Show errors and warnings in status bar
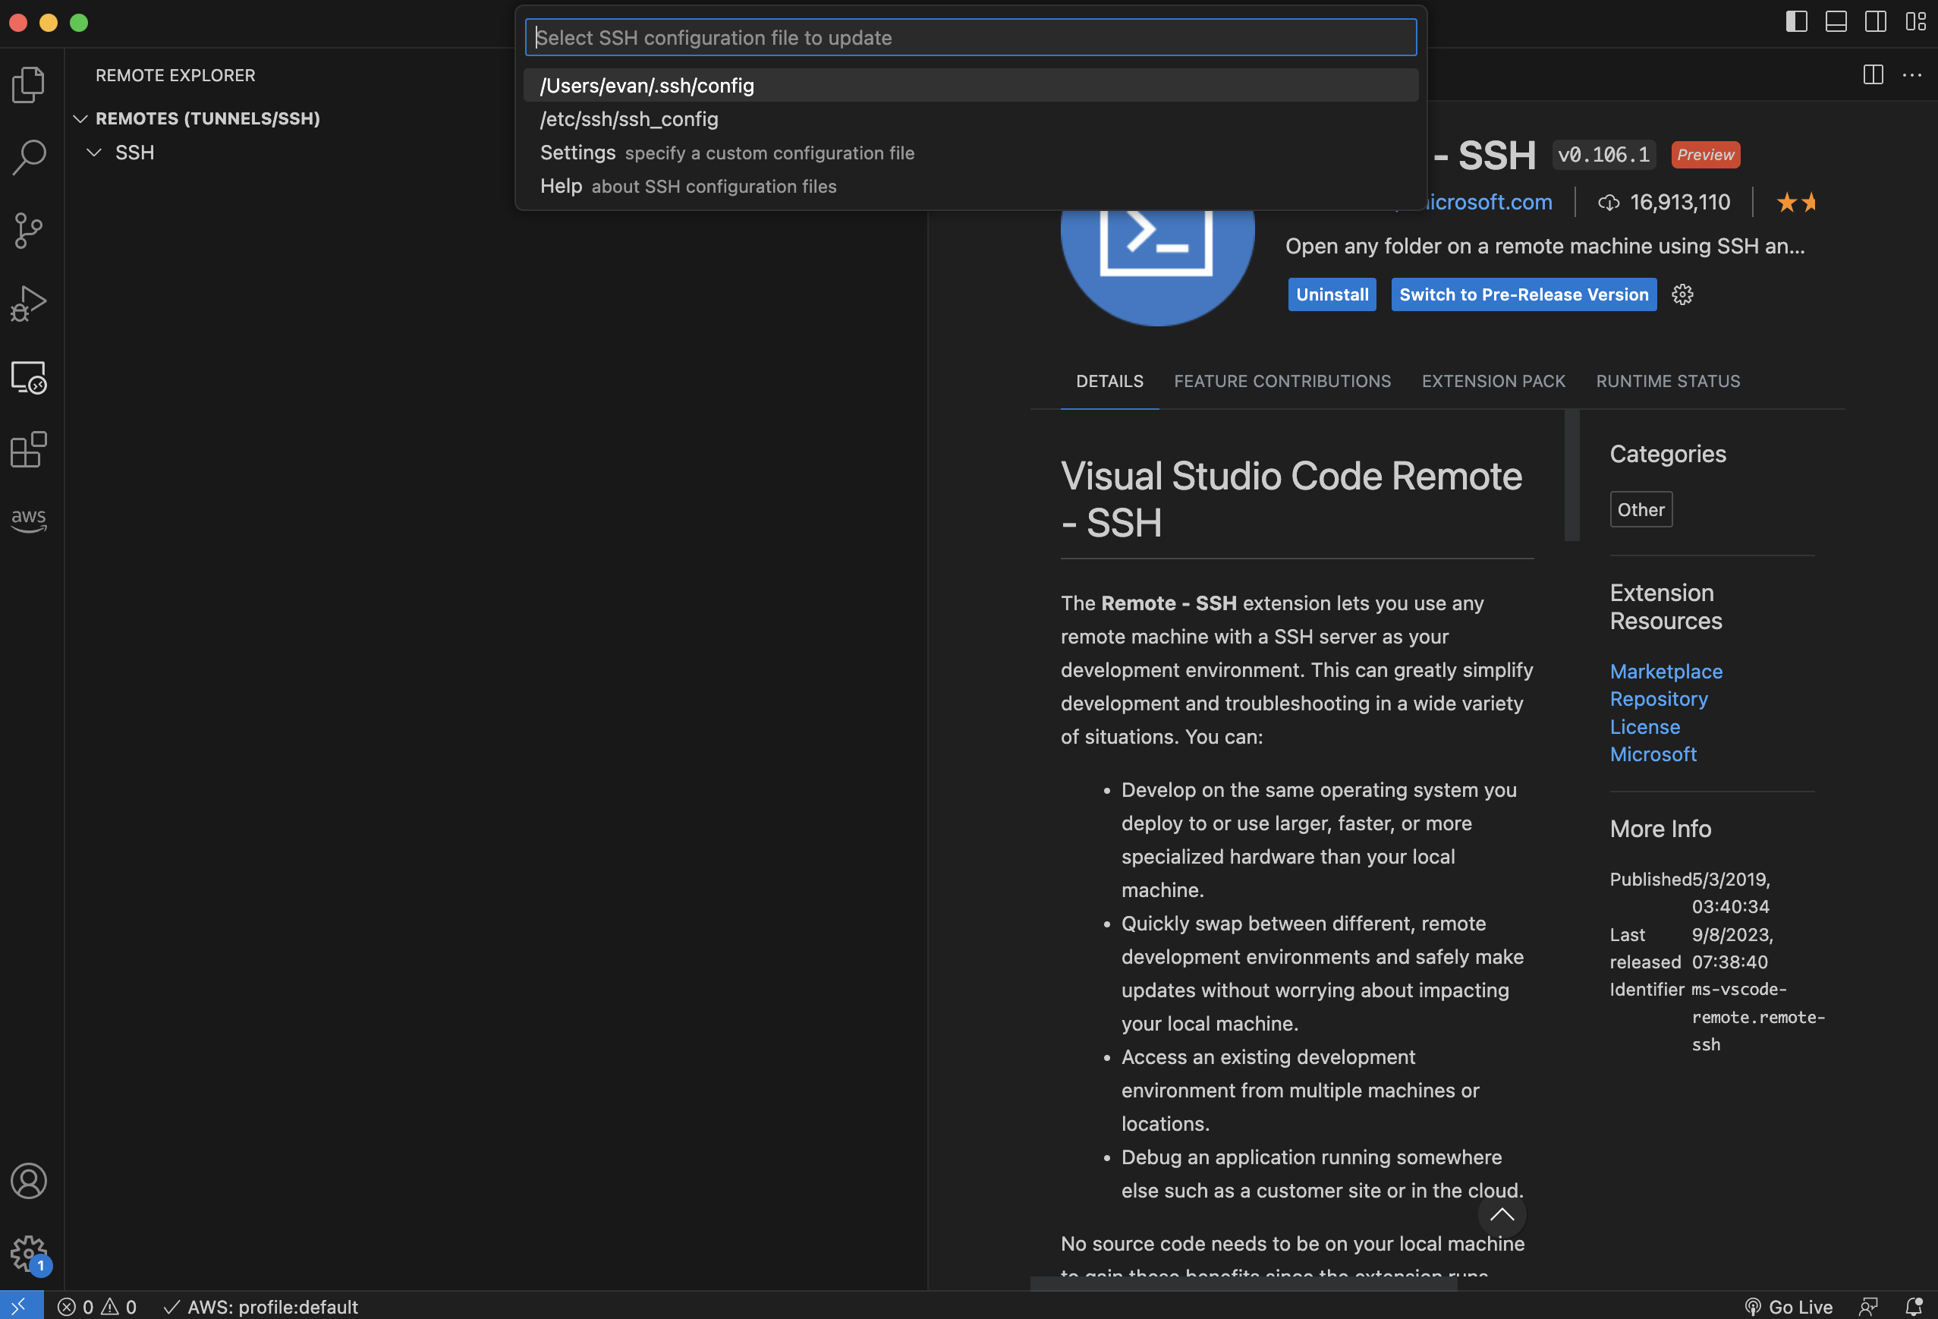 [96, 1307]
